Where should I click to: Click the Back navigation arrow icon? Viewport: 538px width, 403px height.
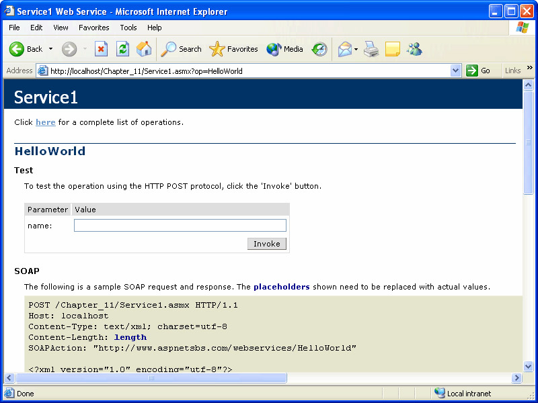click(17, 49)
